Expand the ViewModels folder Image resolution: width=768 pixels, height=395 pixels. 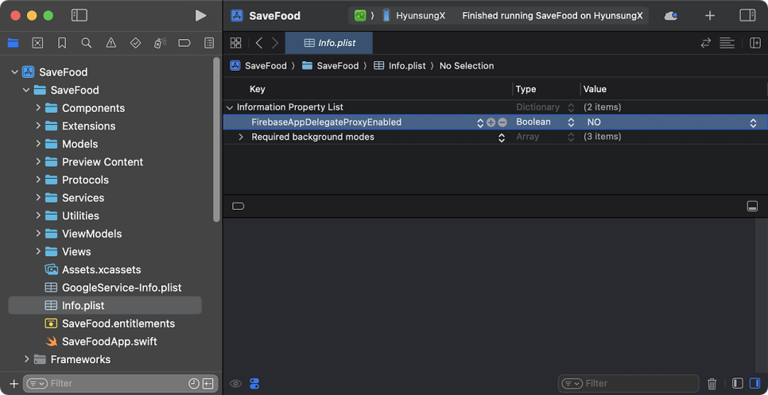click(x=38, y=234)
